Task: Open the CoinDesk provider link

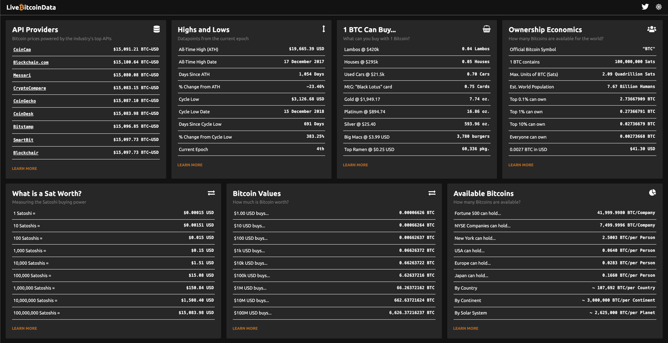Action: 23,114
